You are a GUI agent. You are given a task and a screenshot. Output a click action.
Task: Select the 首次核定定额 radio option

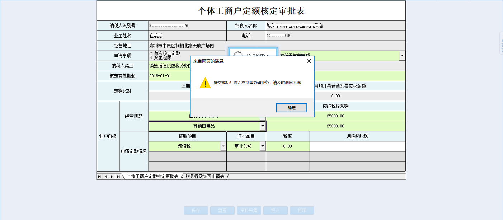(x=151, y=53)
